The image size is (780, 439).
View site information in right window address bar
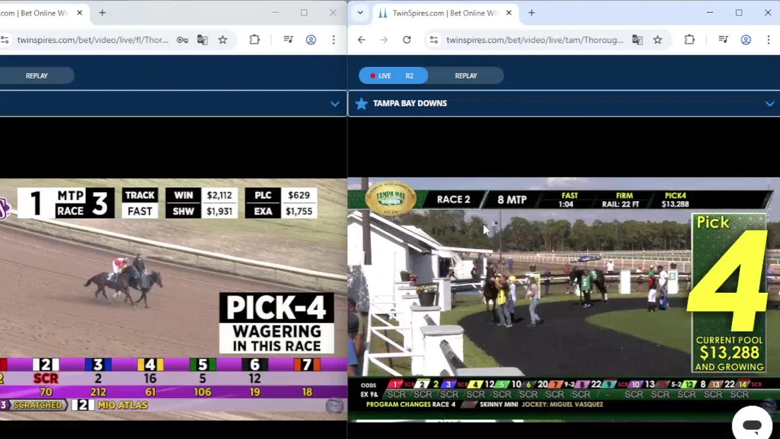pyautogui.click(x=433, y=40)
